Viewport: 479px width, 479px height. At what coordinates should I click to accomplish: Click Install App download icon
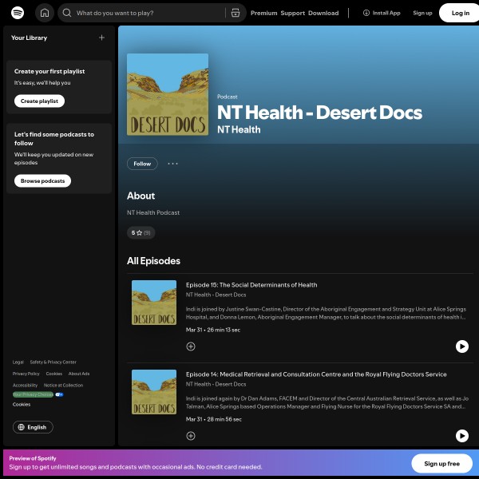[x=366, y=13]
